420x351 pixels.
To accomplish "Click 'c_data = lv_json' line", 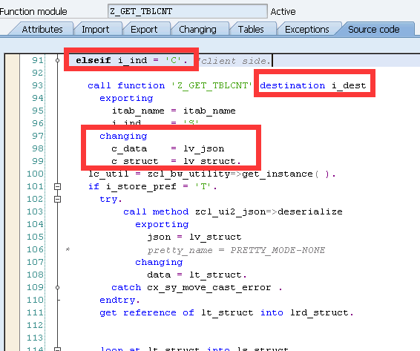I will 168,148.
